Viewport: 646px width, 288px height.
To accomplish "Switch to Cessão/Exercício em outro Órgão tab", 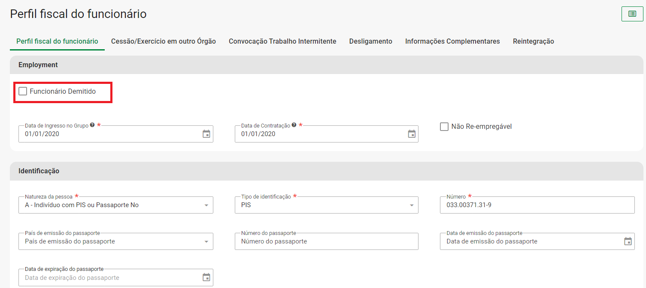I will tap(163, 42).
